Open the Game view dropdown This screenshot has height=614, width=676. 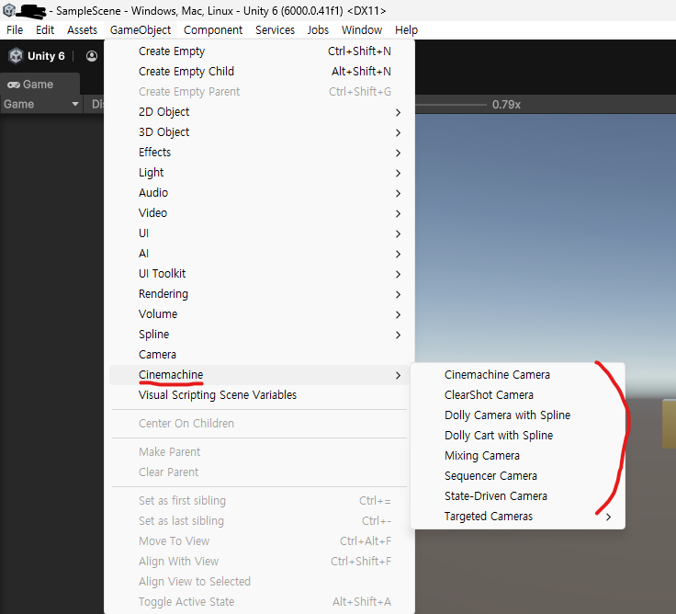(x=41, y=104)
